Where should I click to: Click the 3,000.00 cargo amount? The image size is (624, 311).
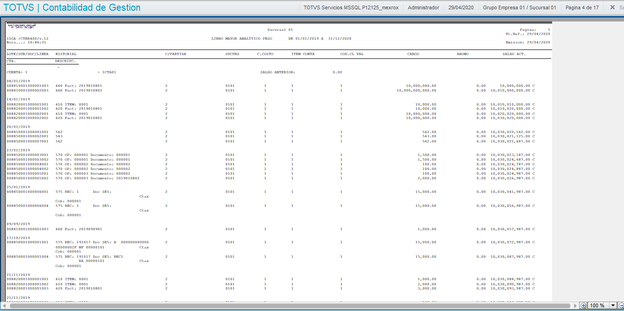(427, 289)
